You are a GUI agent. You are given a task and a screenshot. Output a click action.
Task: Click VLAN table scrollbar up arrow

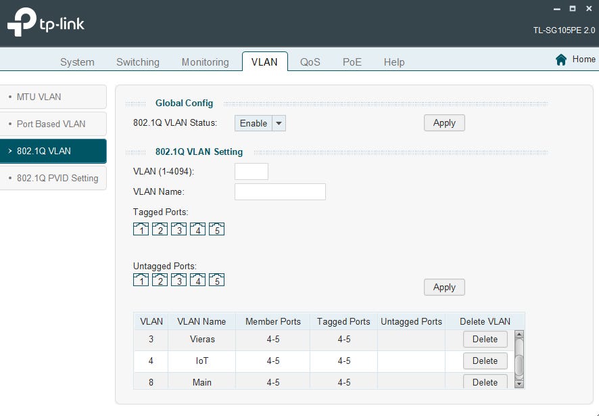(519, 335)
